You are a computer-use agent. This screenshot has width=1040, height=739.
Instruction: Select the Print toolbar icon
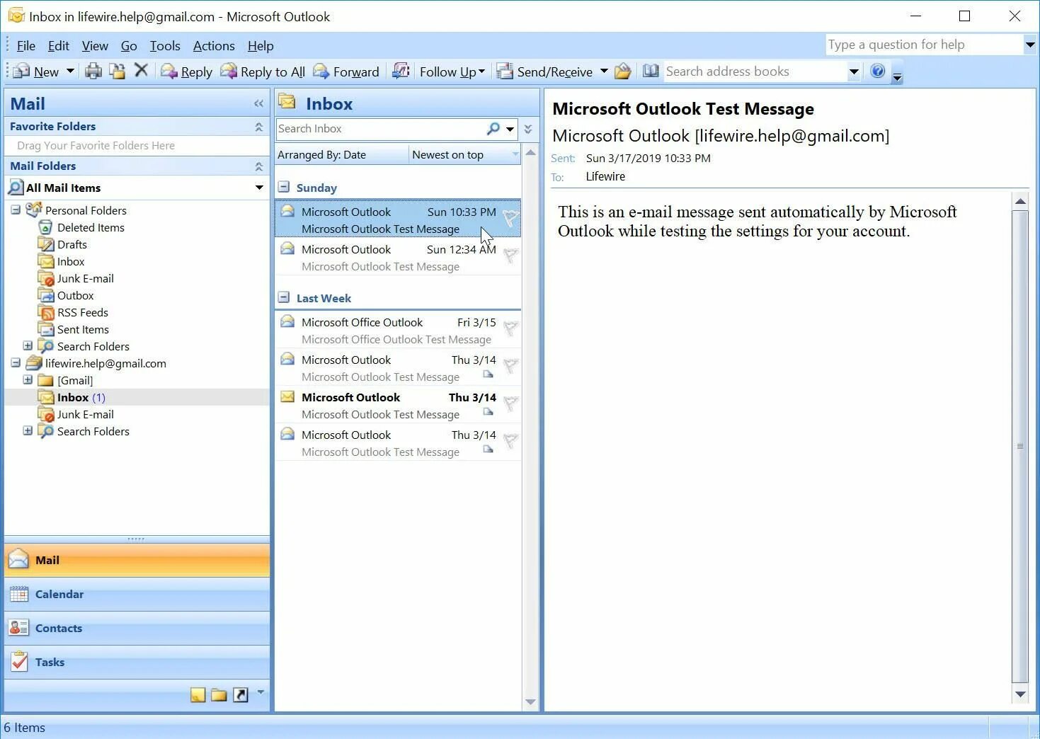pos(93,71)
